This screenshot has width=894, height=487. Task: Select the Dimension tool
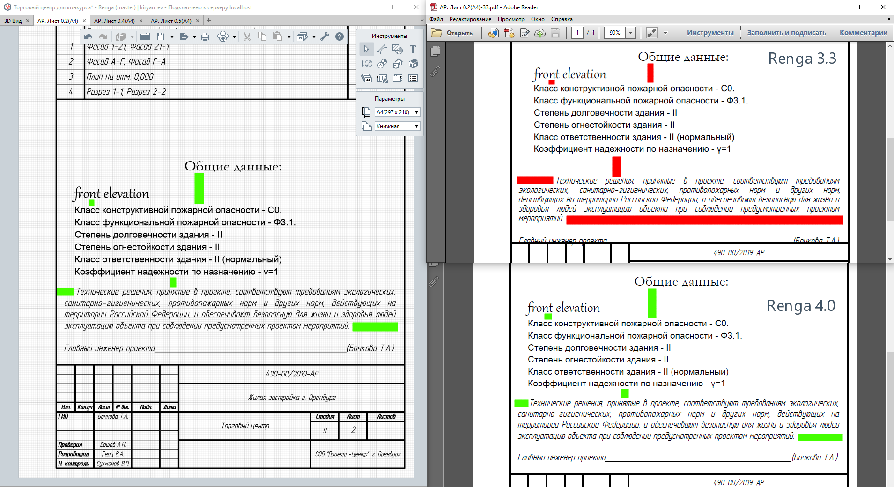point(367,64)
